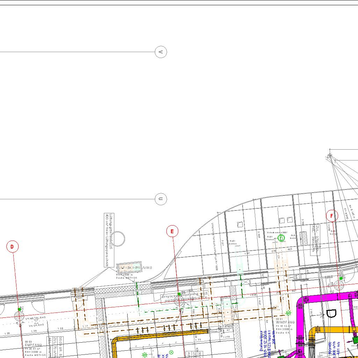Click the grey circle beside the Lüftungsgitter note

[119, 239]
